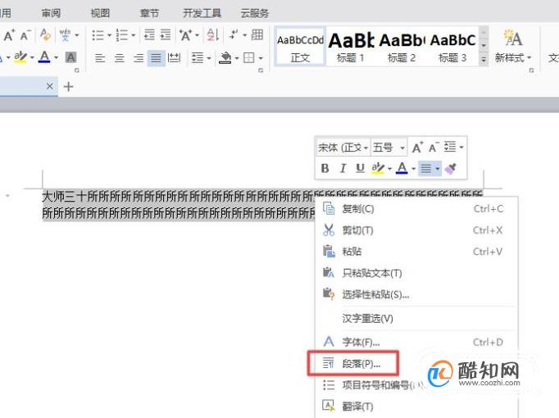The image size is (559, 418).
Task: Click the tab stops grid icon
Action: click(x=257, y=35)
